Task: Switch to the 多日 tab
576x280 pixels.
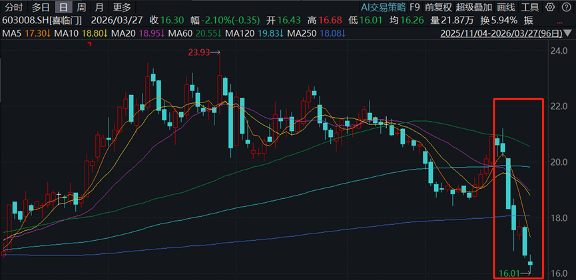Action: (40, 7)
